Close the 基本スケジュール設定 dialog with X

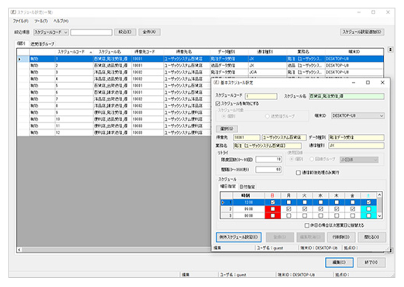click(x=382, y=83)
